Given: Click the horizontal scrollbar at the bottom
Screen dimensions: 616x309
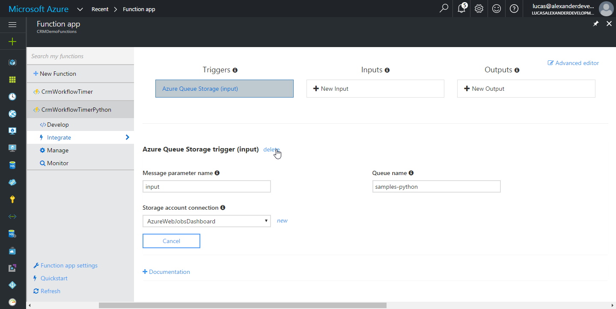Looking at the screenshot, I should 242,306.
